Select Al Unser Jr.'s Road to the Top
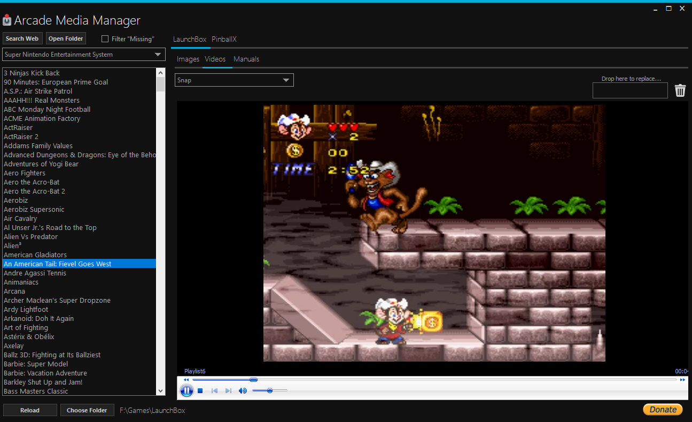Screen dimensions: 692x422 [80, 227]
